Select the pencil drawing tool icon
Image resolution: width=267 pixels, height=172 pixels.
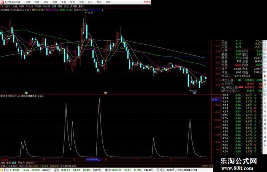(265, 85)
